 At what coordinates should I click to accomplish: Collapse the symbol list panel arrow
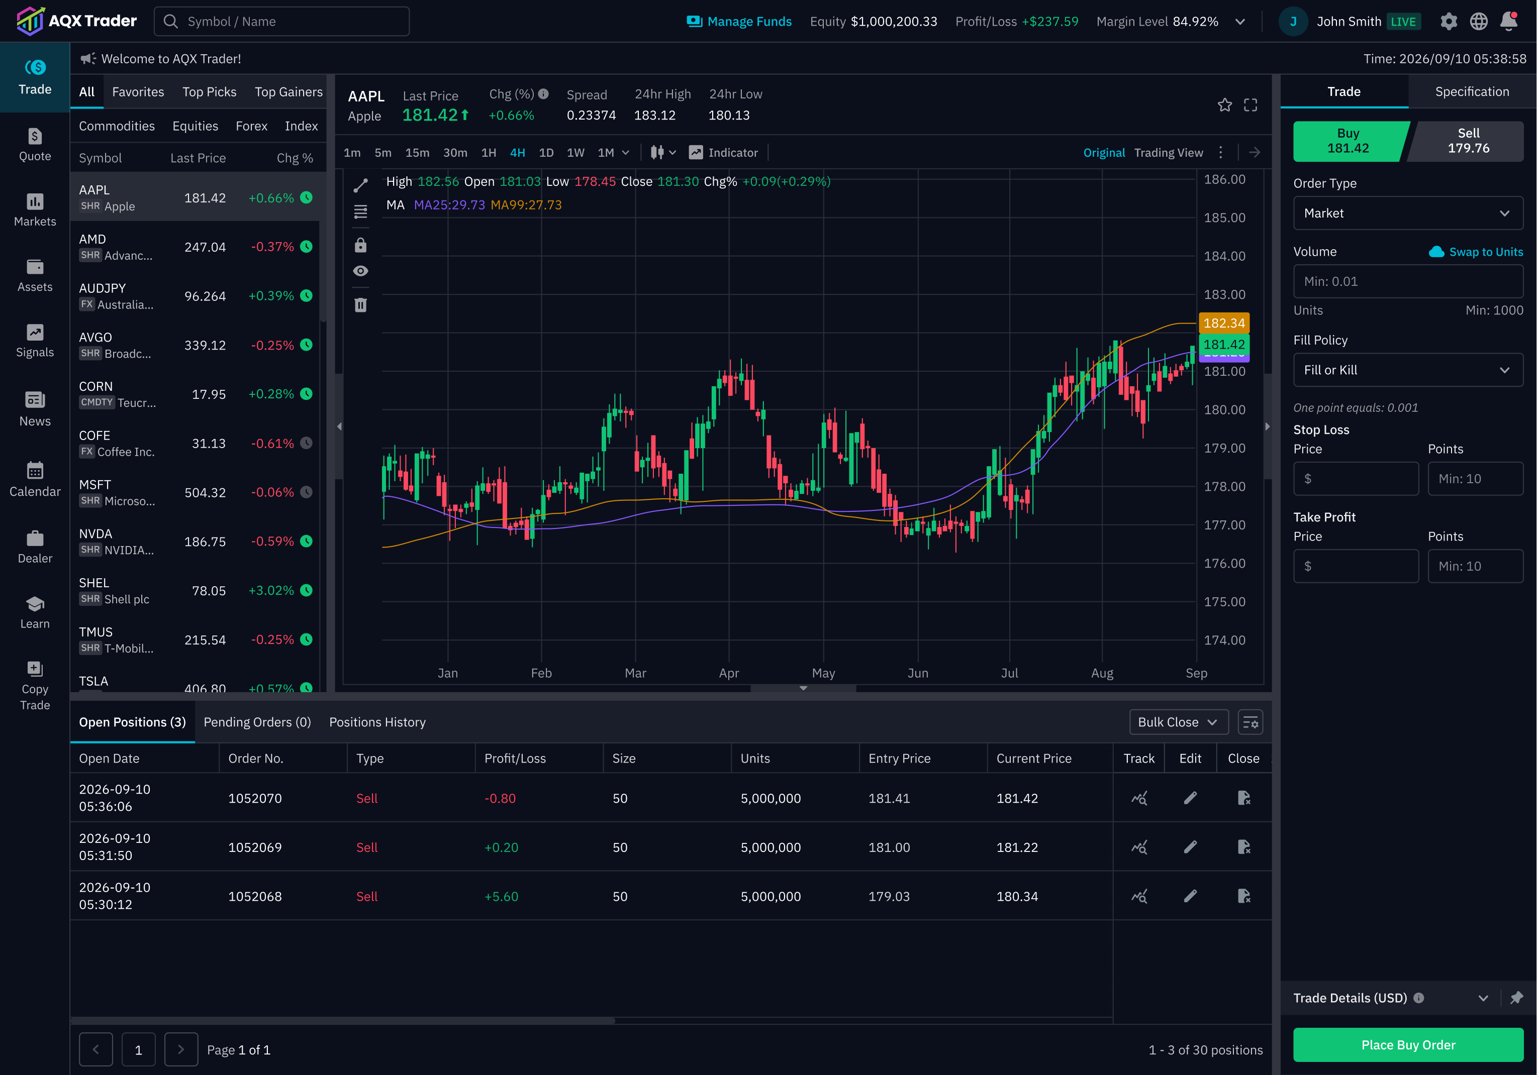pos(339,426)
